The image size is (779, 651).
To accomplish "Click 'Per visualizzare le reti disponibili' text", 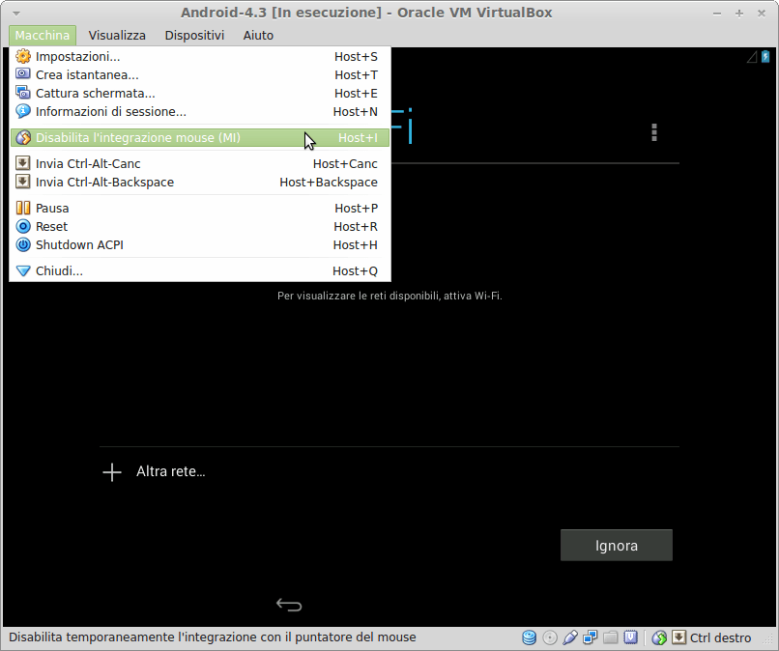I will pos(389,296).
